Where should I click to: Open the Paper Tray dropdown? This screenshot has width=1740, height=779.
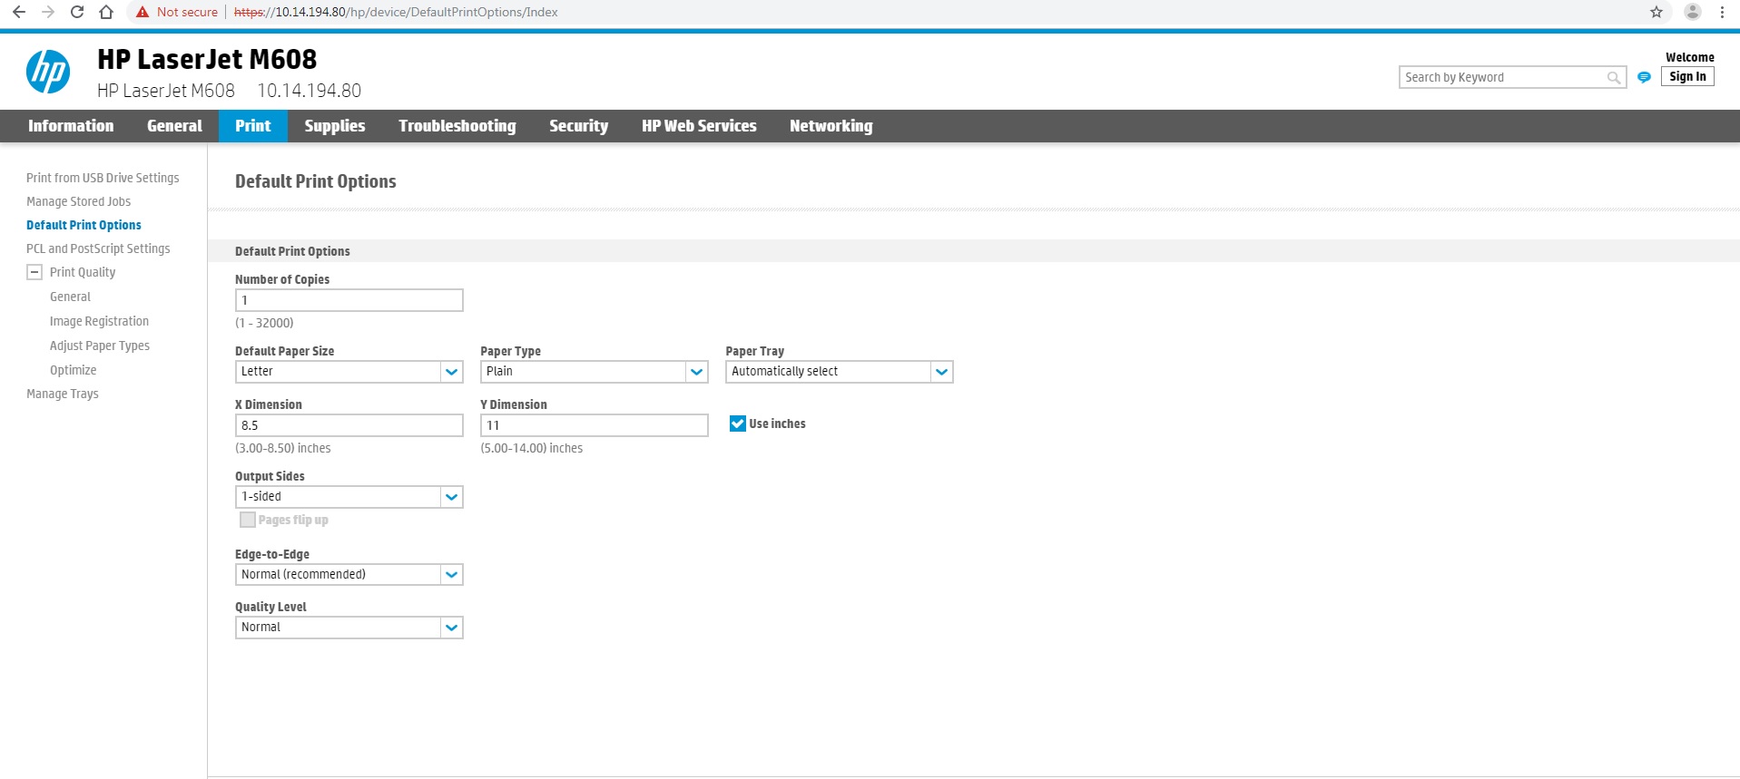pyautogui.click(x=840, y=372)
